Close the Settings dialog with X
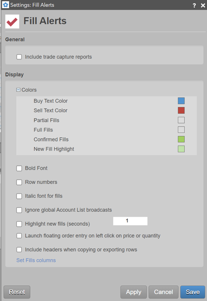Viewport: 207px width, 301px height. (203, 5)
